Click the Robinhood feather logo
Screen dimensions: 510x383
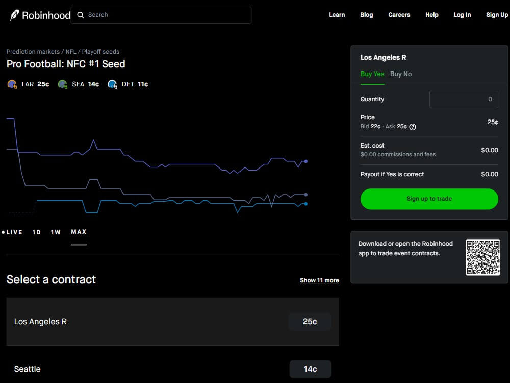pos(14,15)
